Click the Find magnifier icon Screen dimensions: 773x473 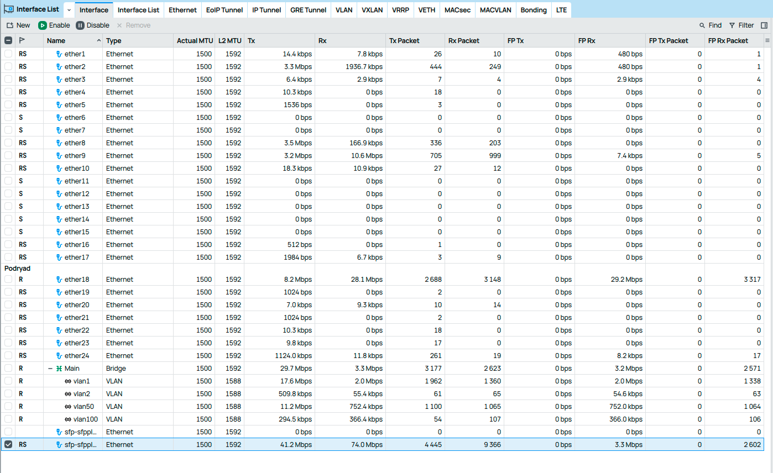[x=702, y=25]
